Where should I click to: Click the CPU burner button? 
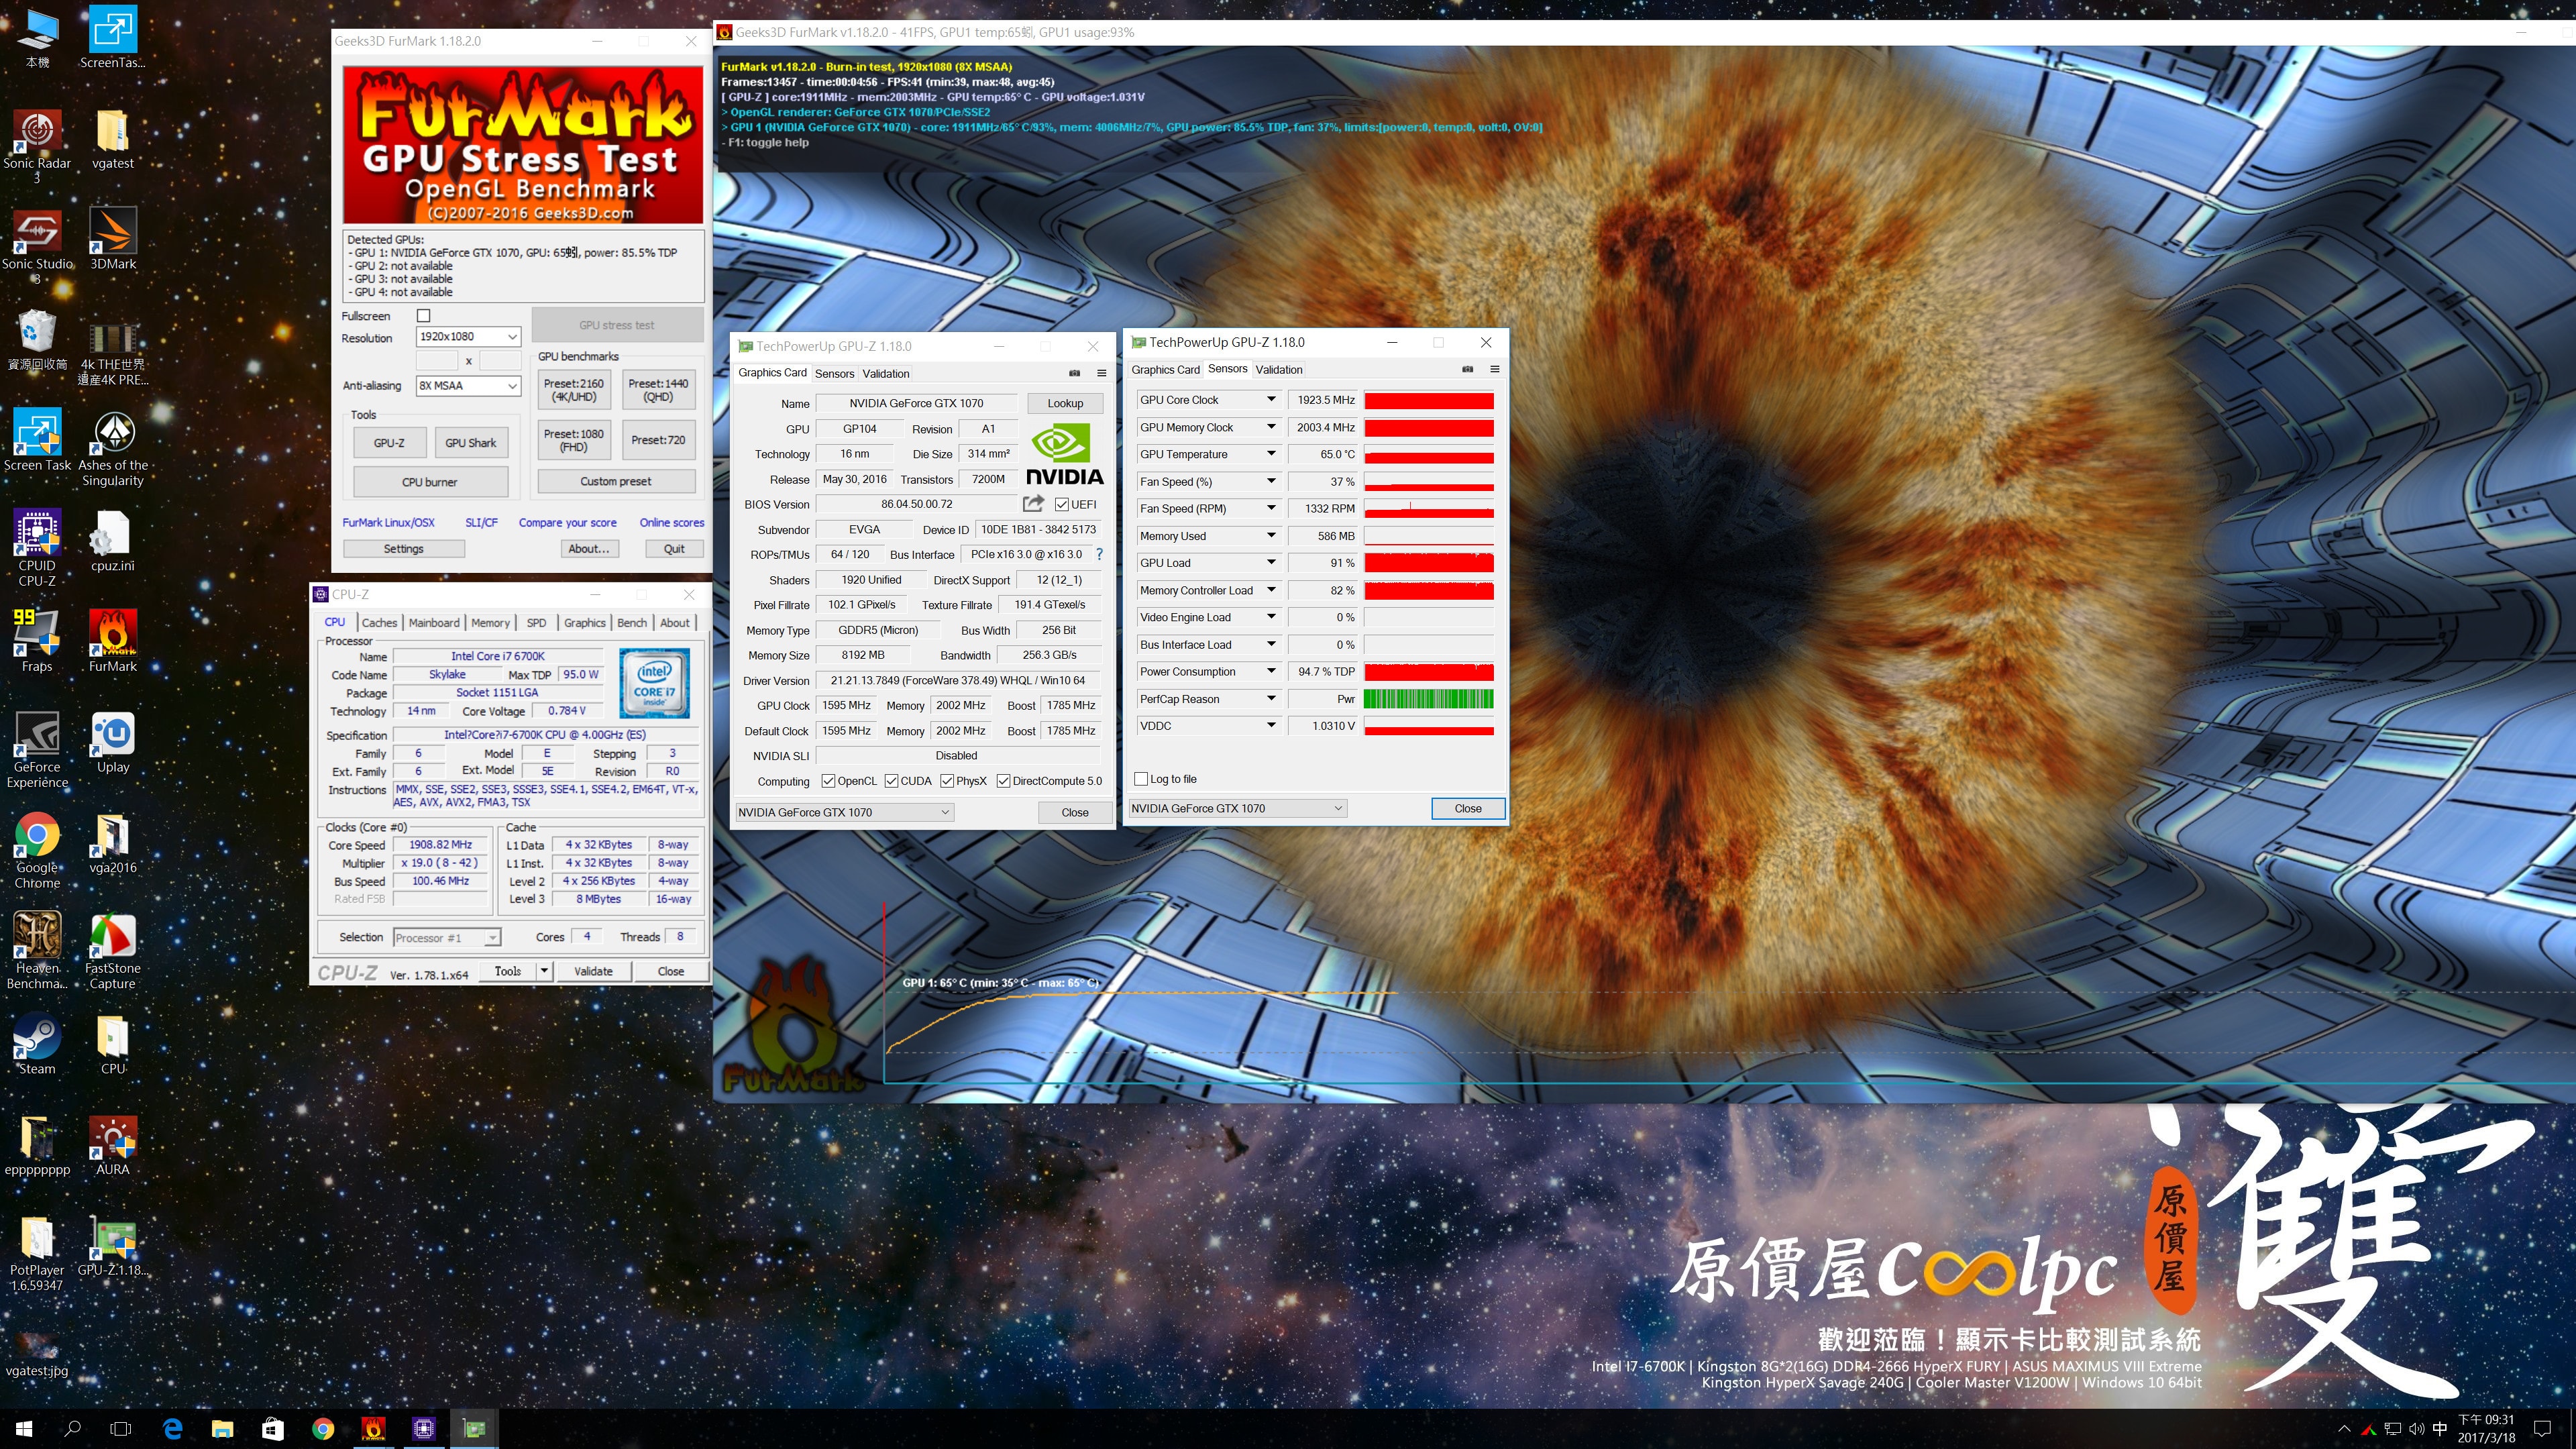tap(429, 482)
